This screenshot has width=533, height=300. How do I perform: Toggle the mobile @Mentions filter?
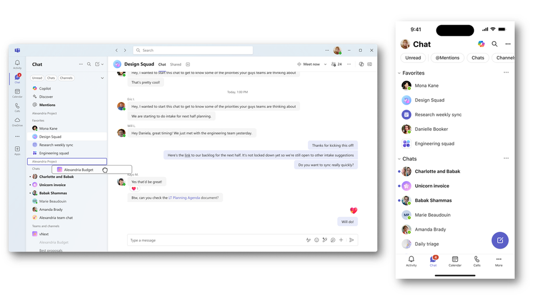coord(447,58)
